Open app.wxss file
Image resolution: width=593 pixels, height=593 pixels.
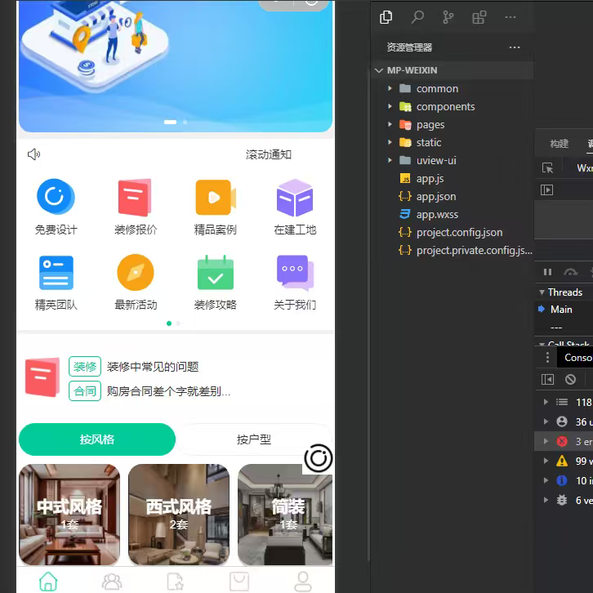pyautogui.click(x=437, y=215)
